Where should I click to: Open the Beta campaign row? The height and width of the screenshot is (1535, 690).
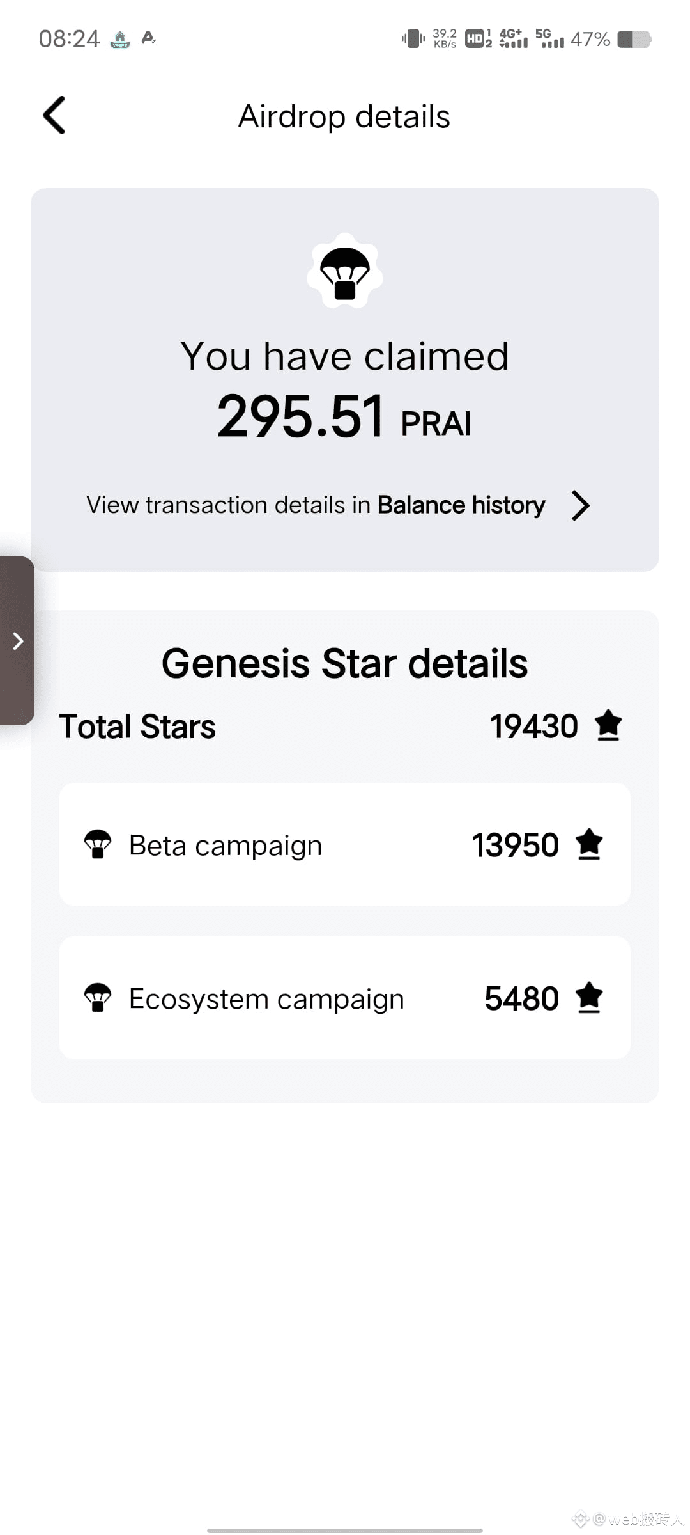345,844
